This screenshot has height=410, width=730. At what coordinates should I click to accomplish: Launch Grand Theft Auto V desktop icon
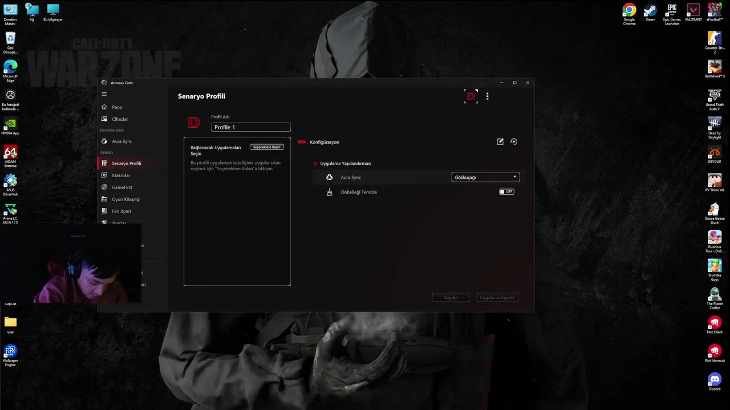pyautogui.click(x=715, y=100)
